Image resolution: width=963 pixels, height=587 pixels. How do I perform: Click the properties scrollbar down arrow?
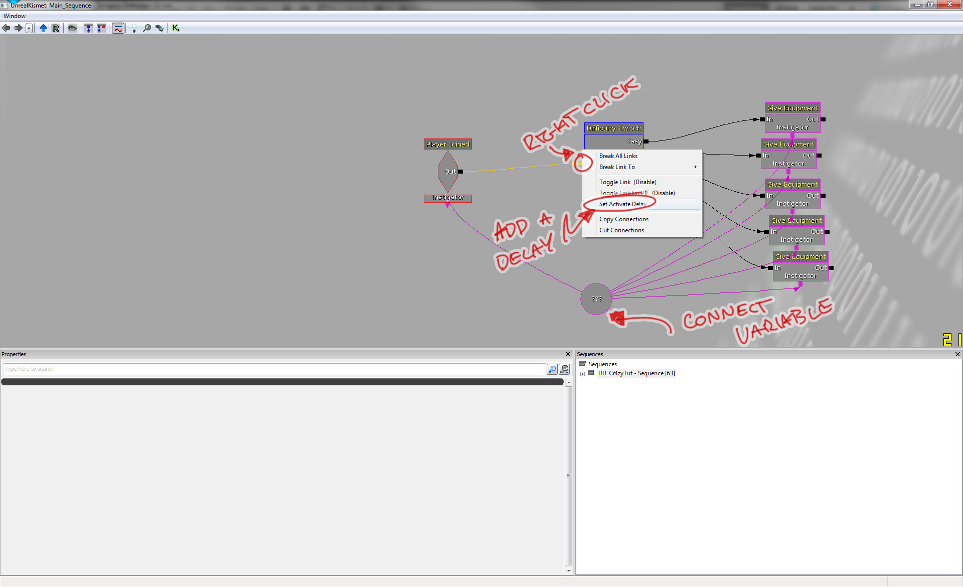pyautogui.click(x=568, y=570)
